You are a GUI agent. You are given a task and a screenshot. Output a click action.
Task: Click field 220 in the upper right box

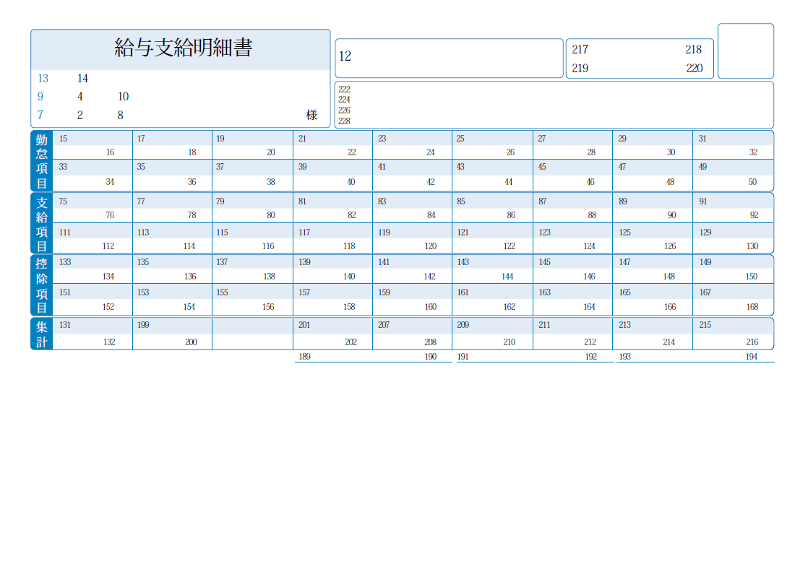click(x=694, y=69)
